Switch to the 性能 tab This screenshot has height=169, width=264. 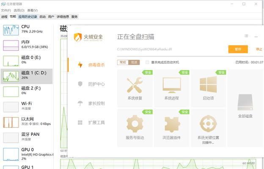(13, 16)
